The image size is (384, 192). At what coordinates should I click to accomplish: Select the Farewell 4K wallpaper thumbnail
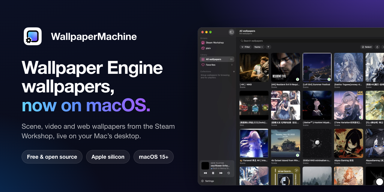tap(254, 144)
